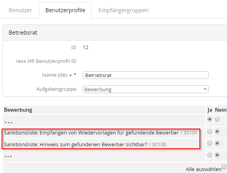Screen dimensions: 227x173
Task: Enable the Alle auswählen checkbox
Action: (x=224, y=166)
